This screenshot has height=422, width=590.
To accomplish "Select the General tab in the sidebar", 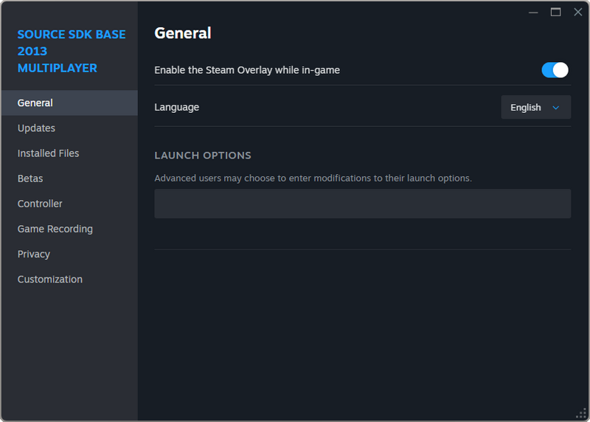I will pos(69,103).
